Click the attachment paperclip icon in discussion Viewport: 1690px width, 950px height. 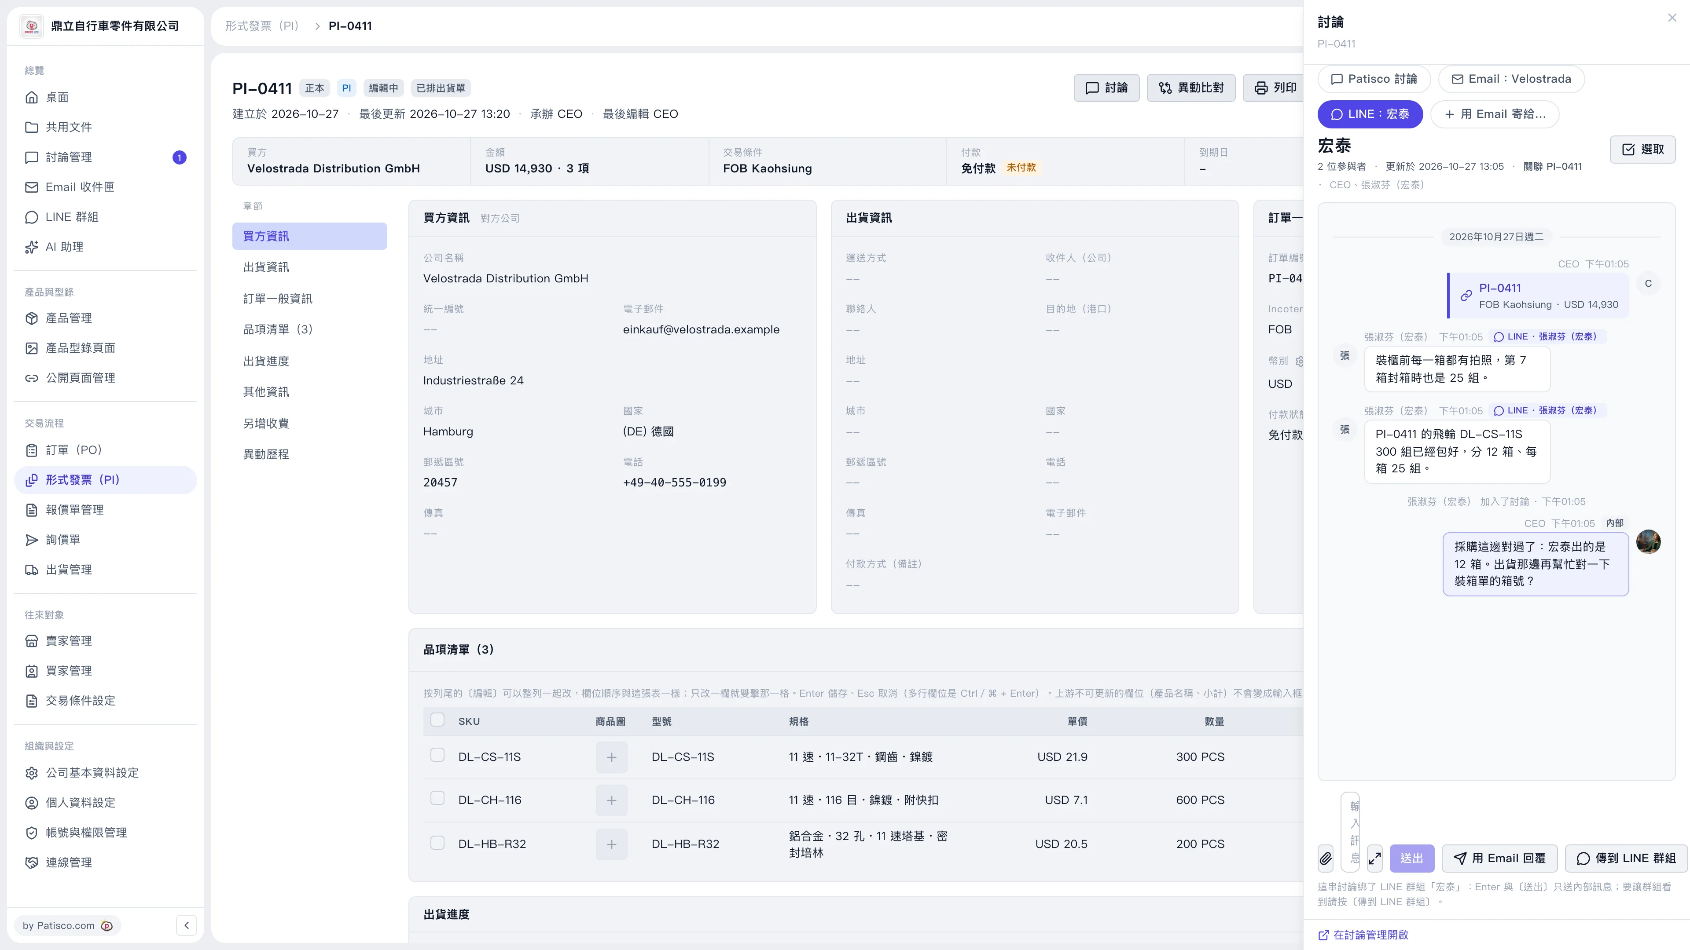click(x=1326, y=858)
